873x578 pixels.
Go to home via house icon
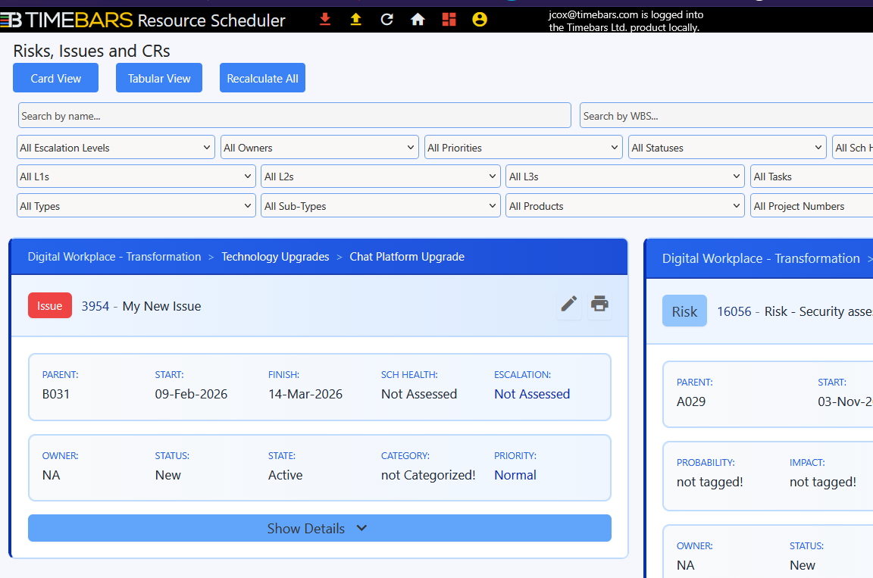[x=418, y=20]
